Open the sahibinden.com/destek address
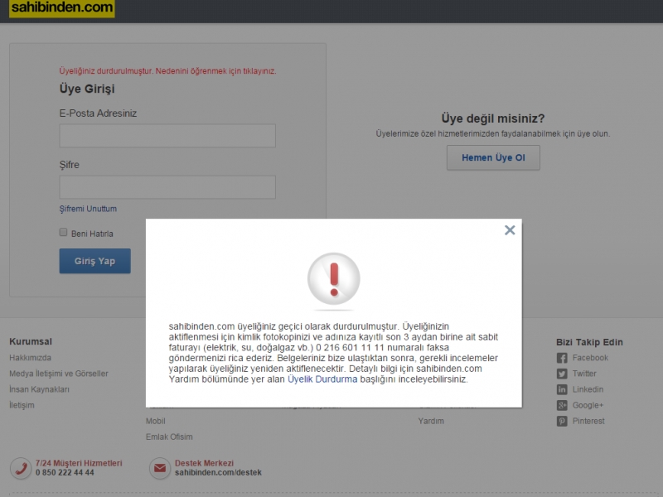The width and height of the screenshot is (663, 497). click(x=218, y=472)
